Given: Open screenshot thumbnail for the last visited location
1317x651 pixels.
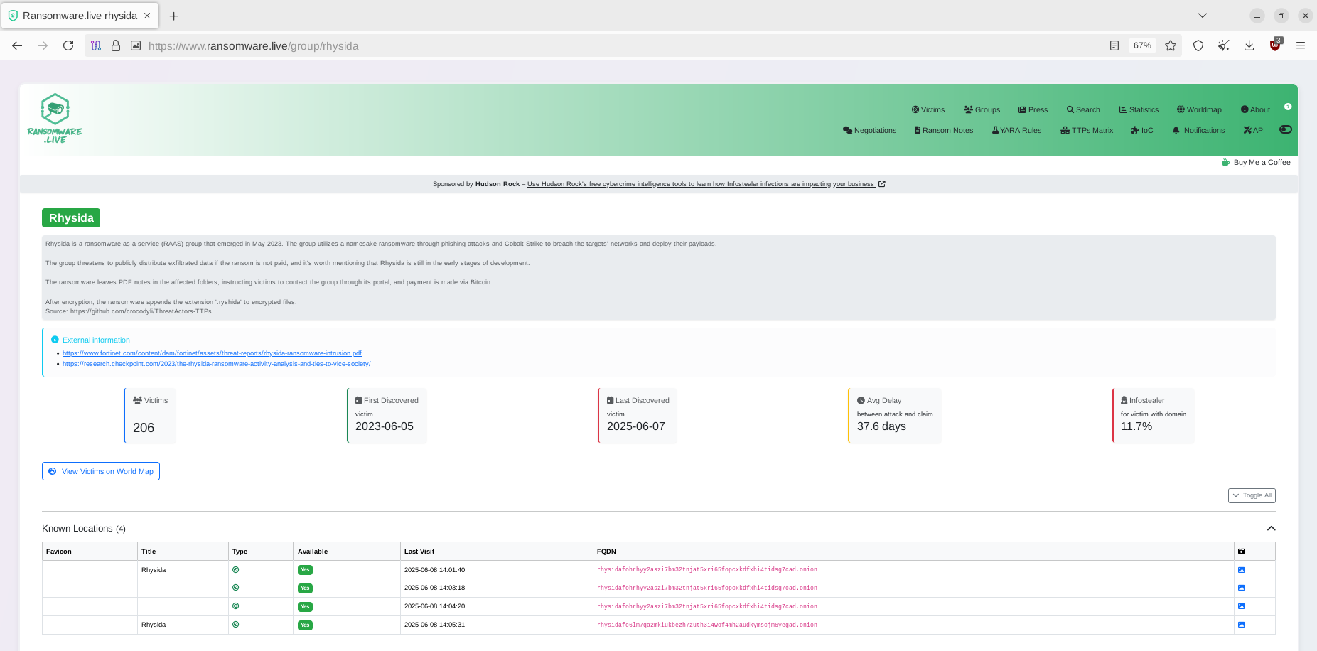Looking at the screenshot, I should coord(1242,625).
